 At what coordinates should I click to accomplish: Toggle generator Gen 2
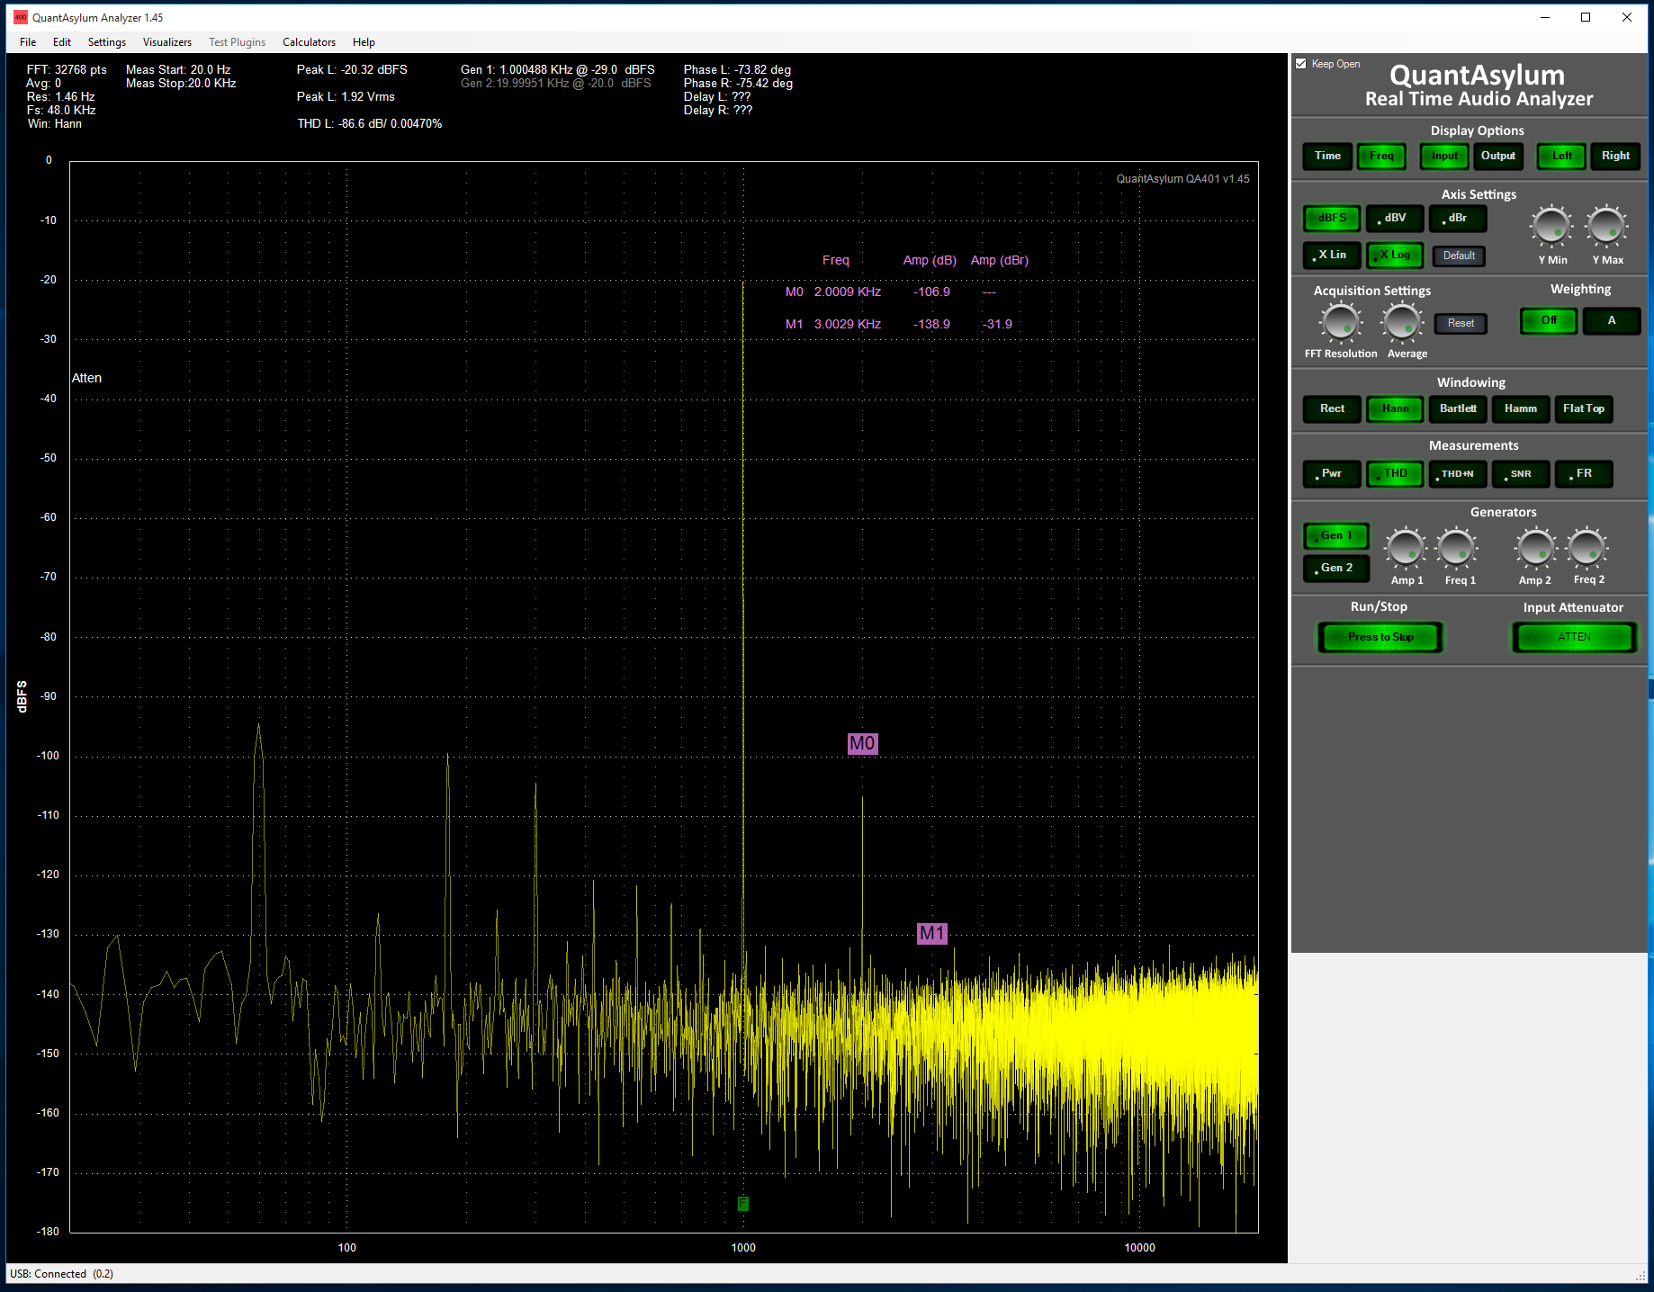[x=1336, y=568]
